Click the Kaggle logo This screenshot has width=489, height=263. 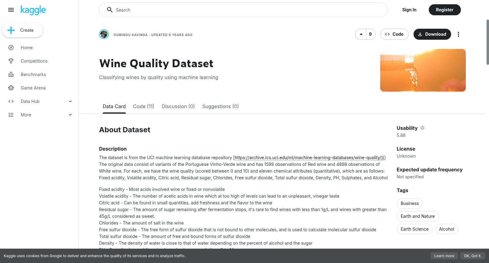[33, 10]
